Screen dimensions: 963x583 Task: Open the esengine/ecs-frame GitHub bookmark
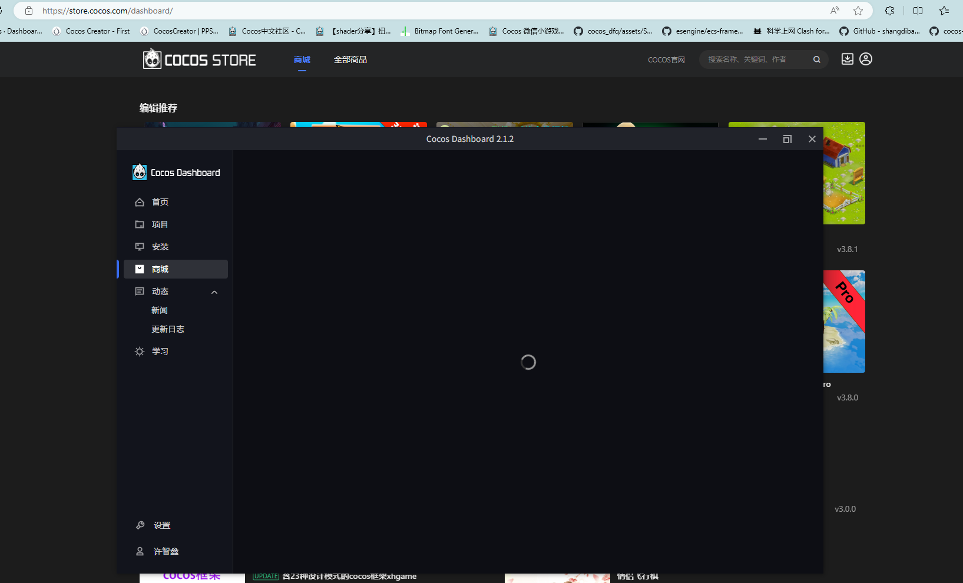pos(703,31)
